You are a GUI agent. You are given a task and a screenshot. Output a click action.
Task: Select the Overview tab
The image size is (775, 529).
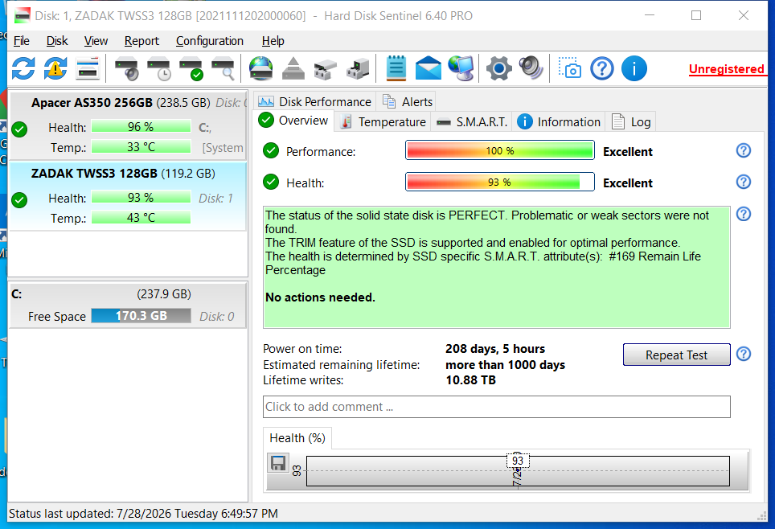(x=293, y=121)
